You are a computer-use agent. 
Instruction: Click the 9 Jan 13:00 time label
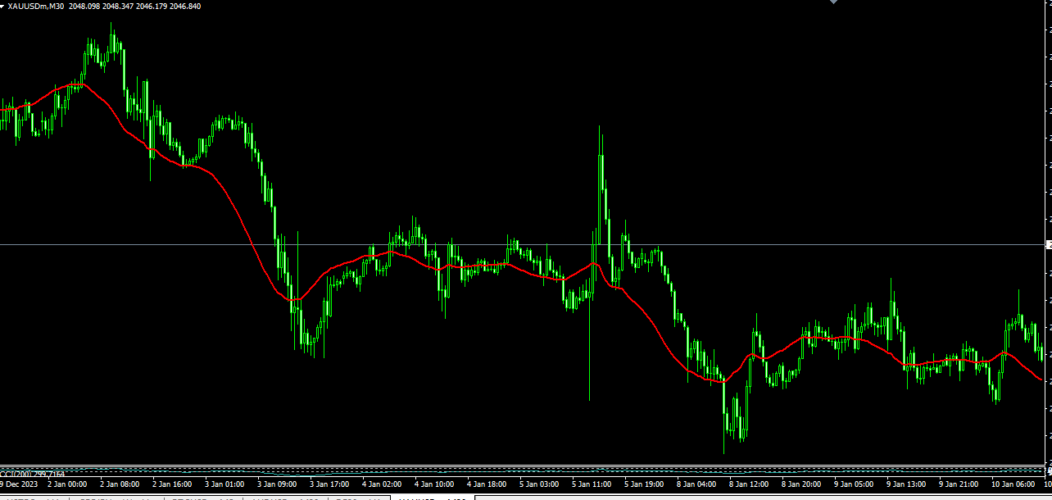[906, 484]
